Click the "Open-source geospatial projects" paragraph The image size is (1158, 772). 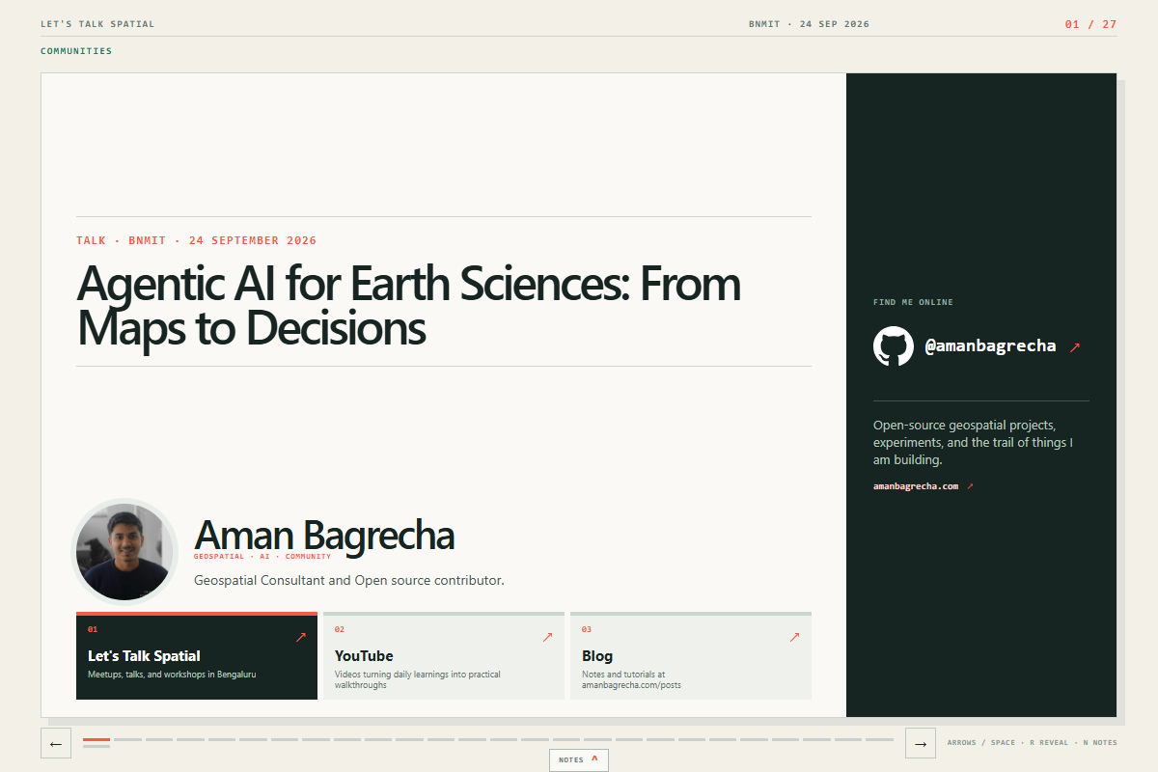[973, 442]
